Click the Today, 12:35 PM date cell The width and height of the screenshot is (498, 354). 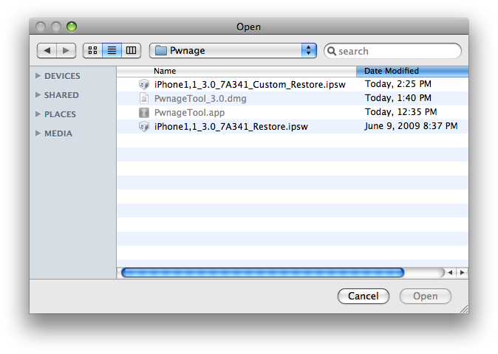tap(400, 112)
